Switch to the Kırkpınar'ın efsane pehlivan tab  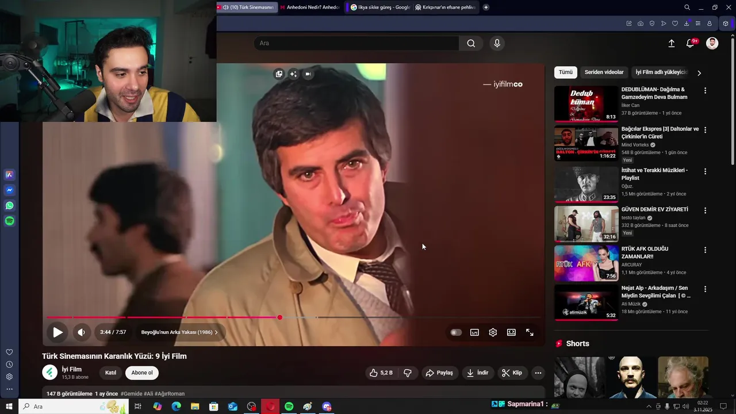(x=446, y=7)
